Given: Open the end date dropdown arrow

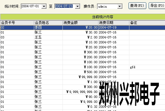Looking at the screenshot, I should [77, 6].
